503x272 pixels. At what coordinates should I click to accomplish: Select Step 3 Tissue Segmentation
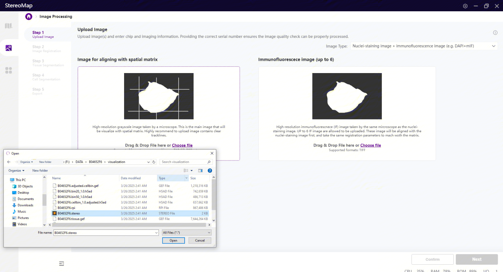coord(48,63)
